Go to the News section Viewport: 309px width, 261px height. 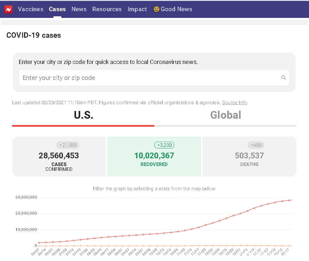pyautogui.click(x=79, y=9)
